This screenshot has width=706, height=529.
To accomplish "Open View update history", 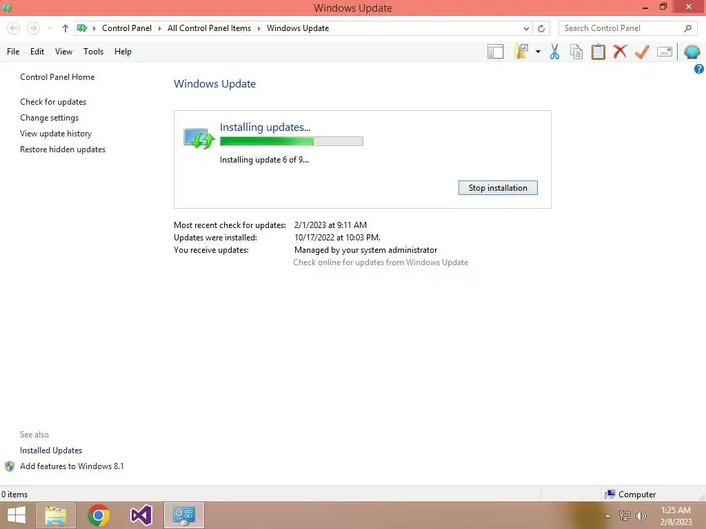I will click(56, 134).
